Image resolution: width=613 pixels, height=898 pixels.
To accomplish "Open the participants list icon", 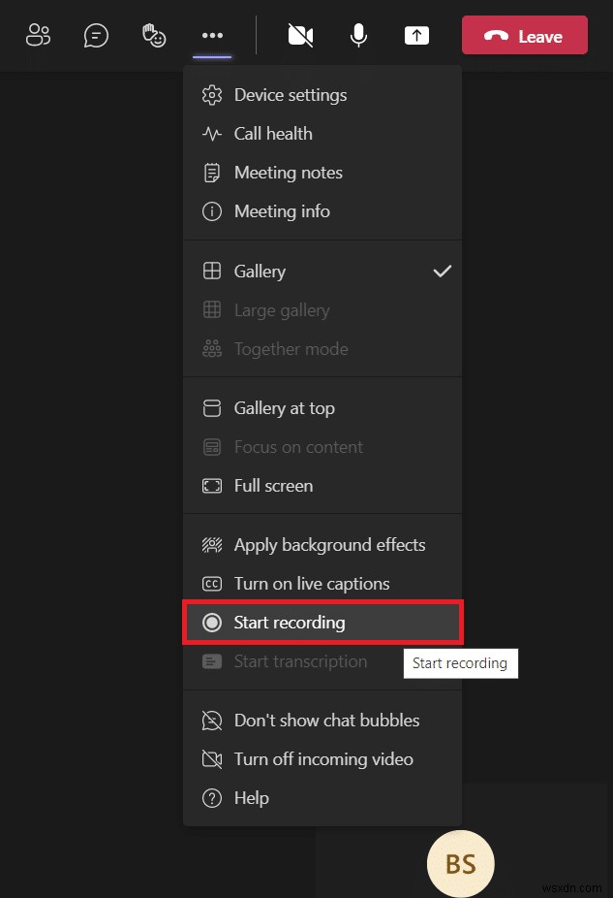I will click(x=39, y=35).
